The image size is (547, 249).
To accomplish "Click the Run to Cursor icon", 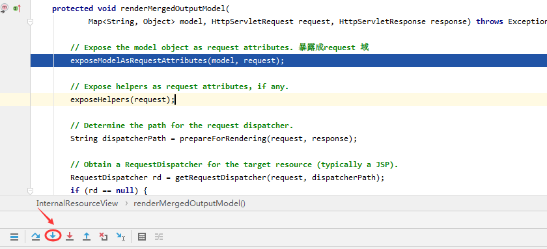I will (x=120, y=237).
